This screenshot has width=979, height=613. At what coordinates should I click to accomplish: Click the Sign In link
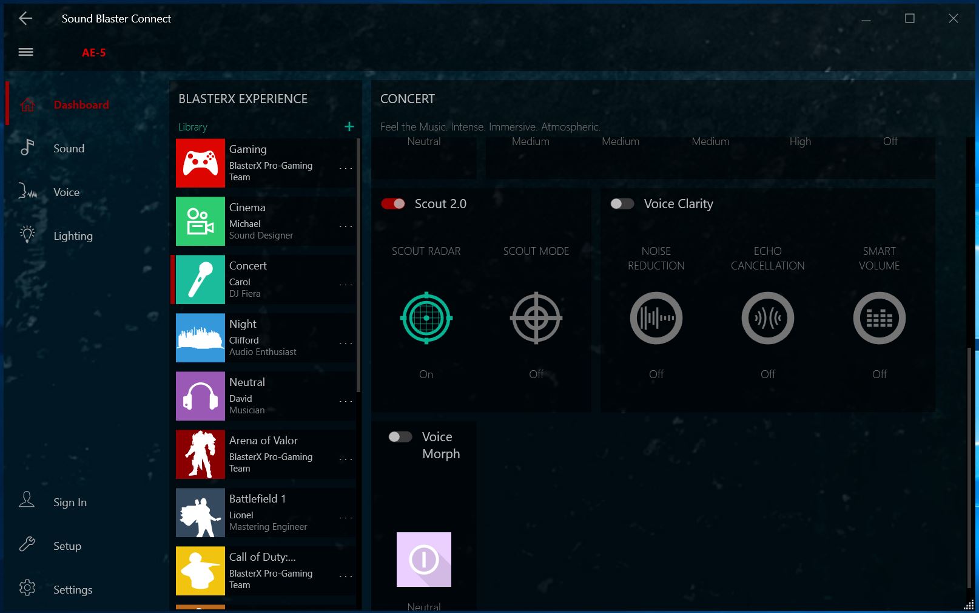pyautogui.click(x=70, y=503)
